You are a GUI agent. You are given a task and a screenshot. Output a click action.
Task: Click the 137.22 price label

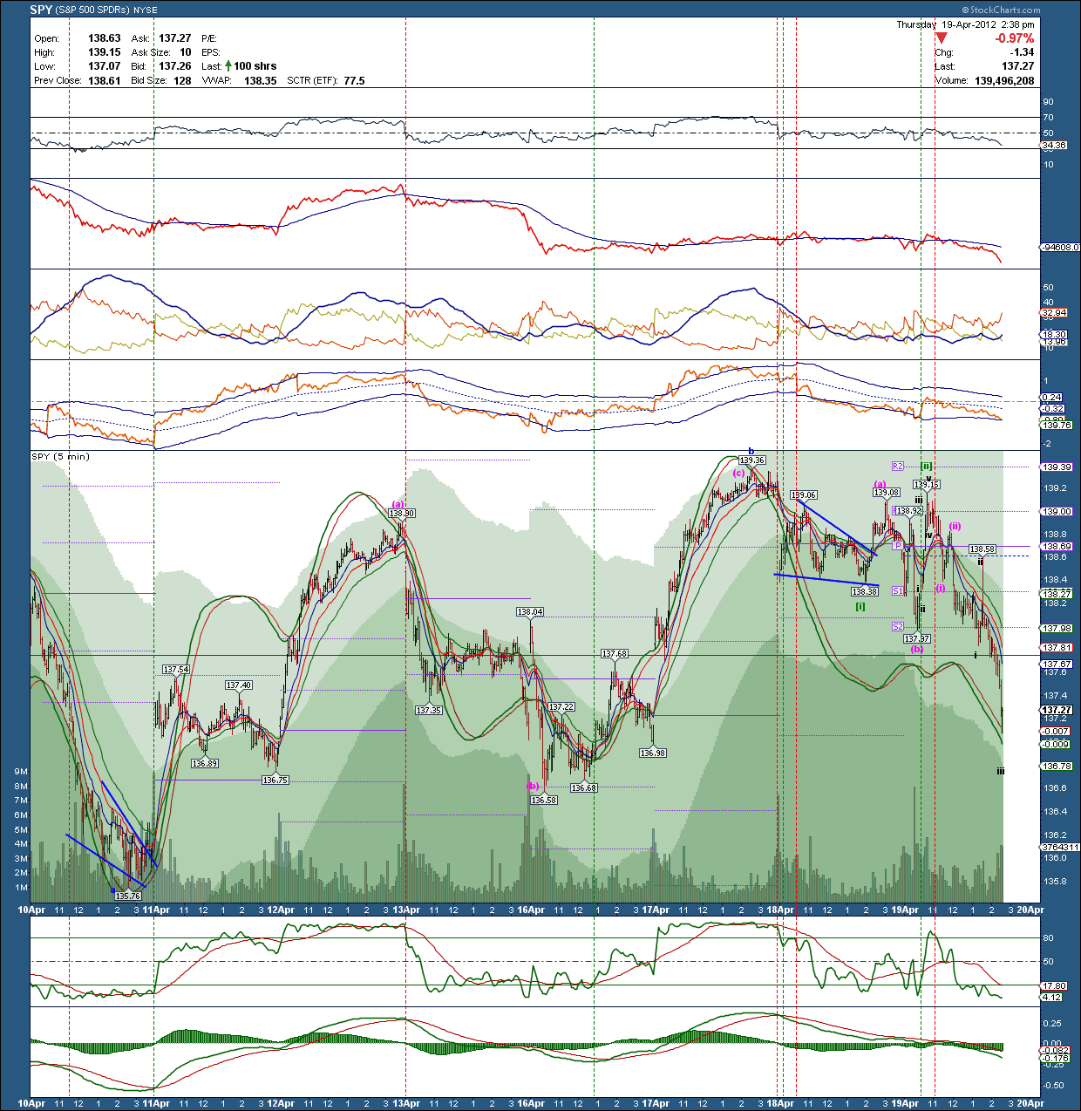[561, 707]
